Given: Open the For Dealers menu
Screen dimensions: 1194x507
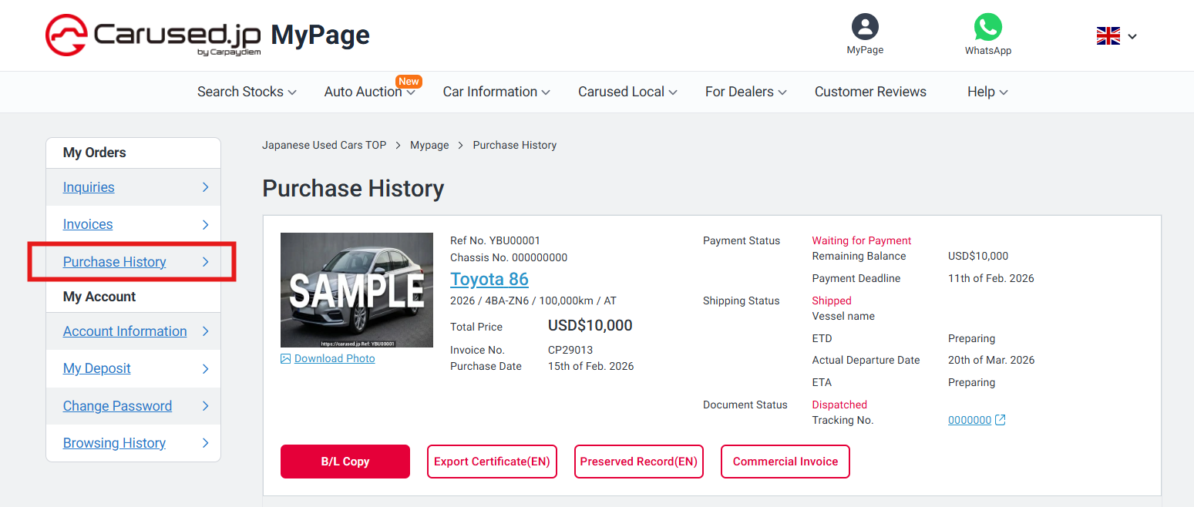Looking at the screenshot, I should (x=745, y=92).
